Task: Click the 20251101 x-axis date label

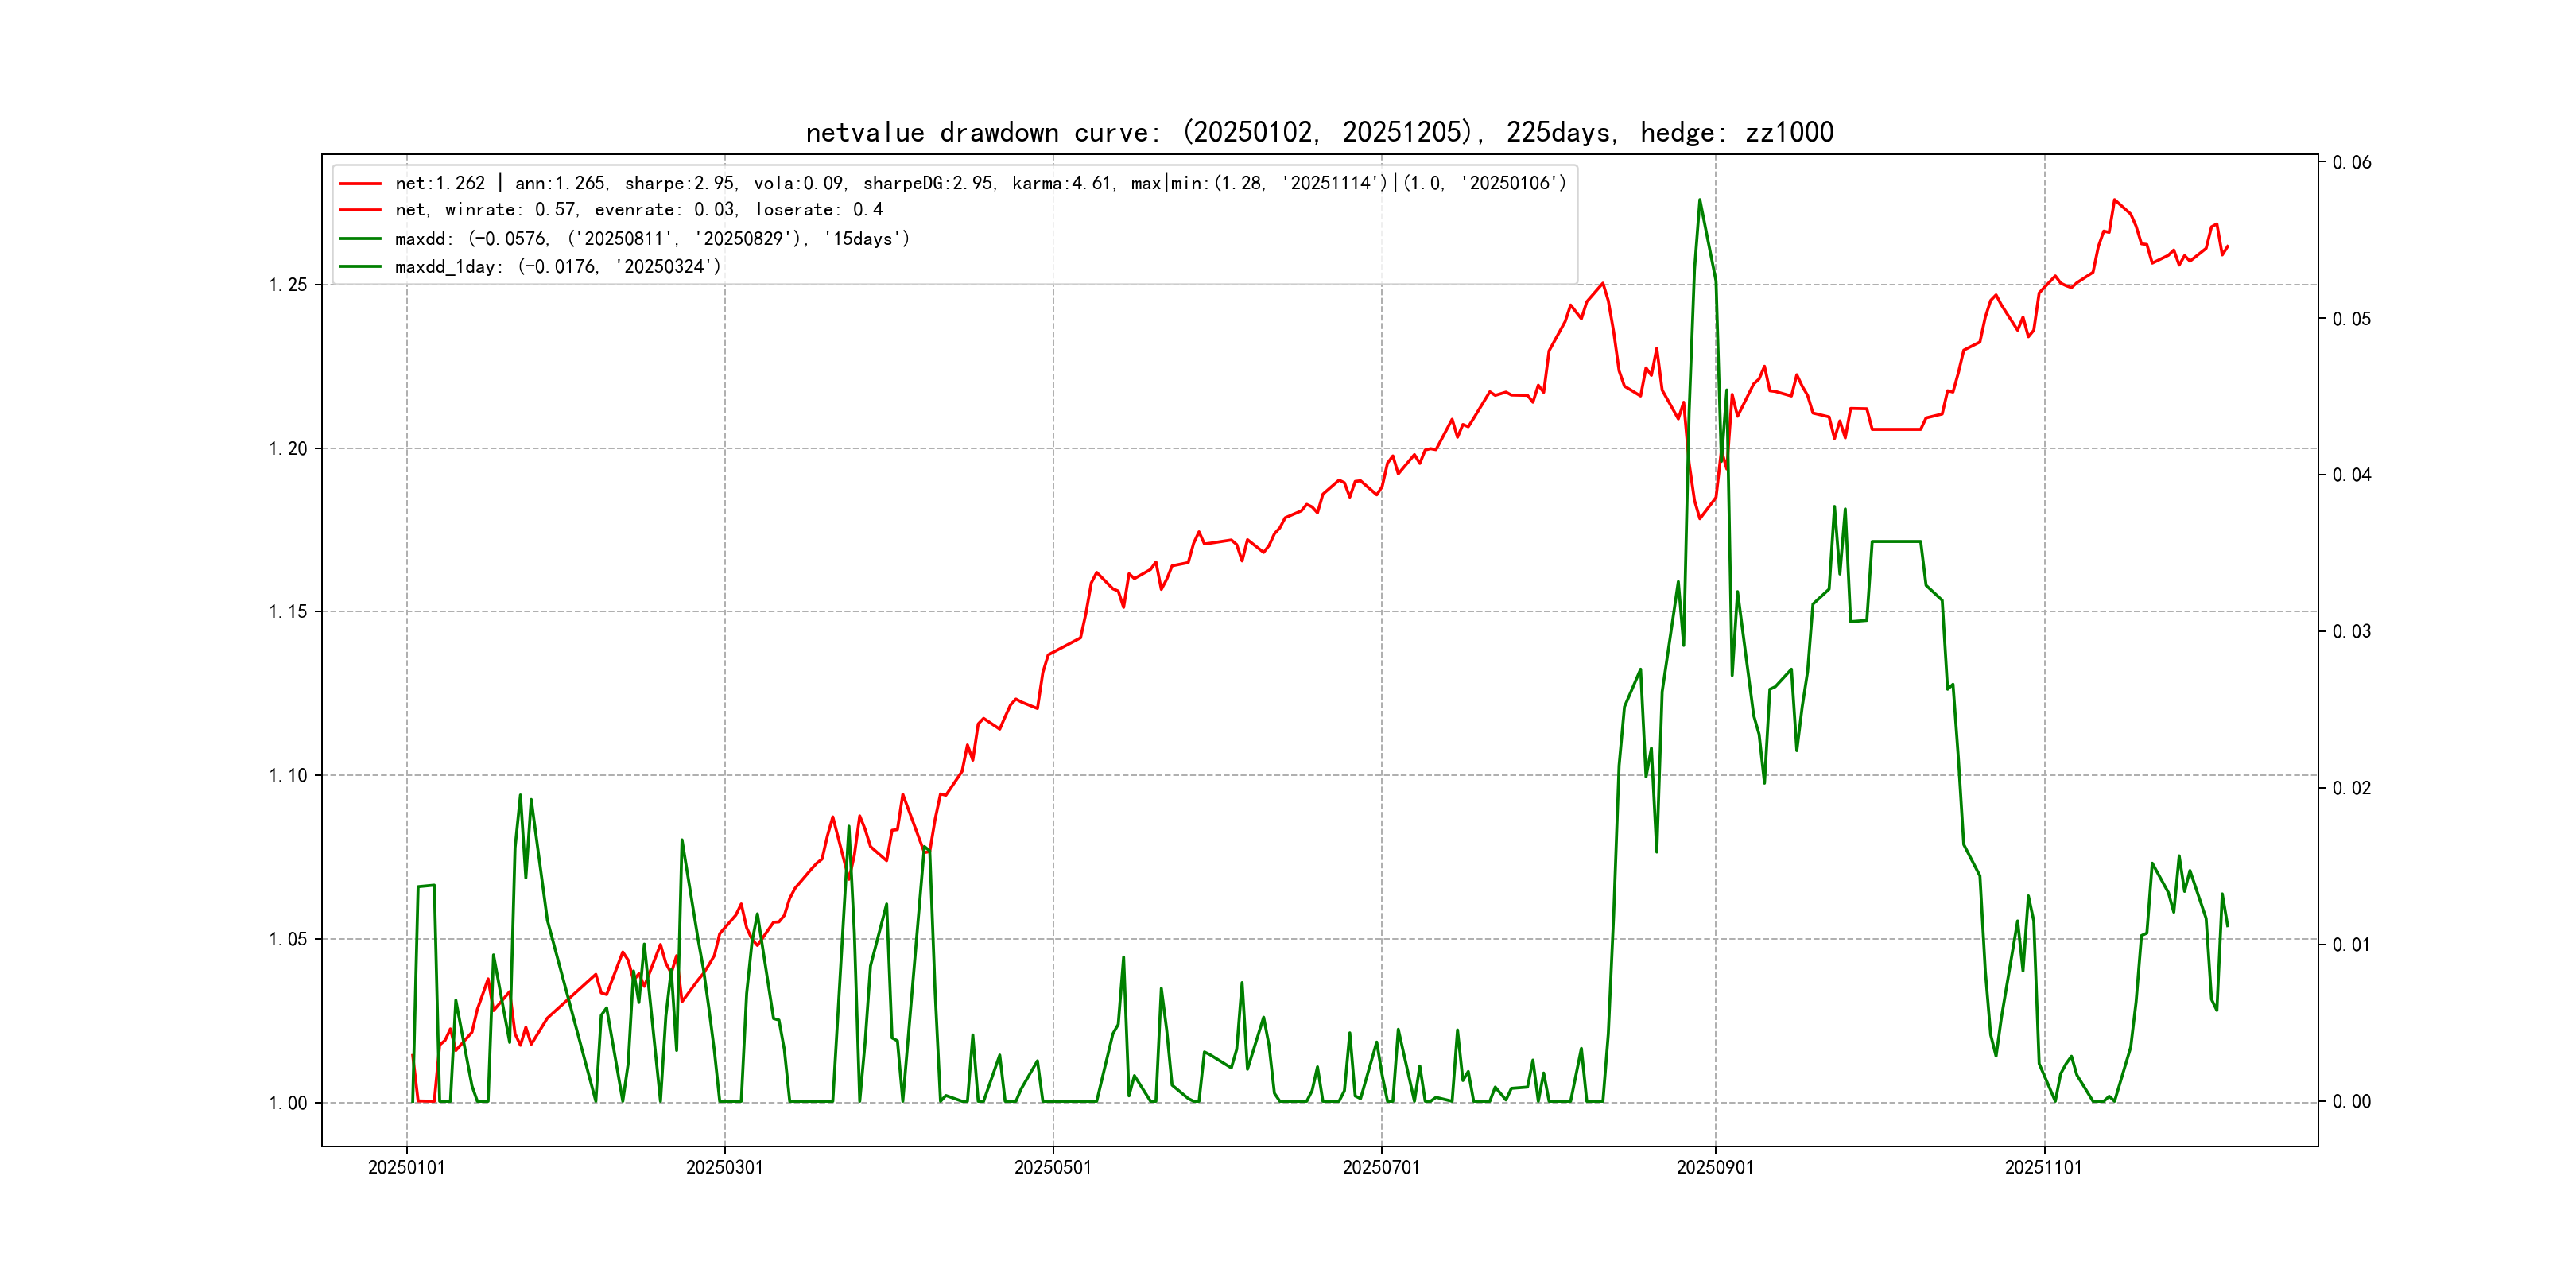Action: tap(2043, 1167)
